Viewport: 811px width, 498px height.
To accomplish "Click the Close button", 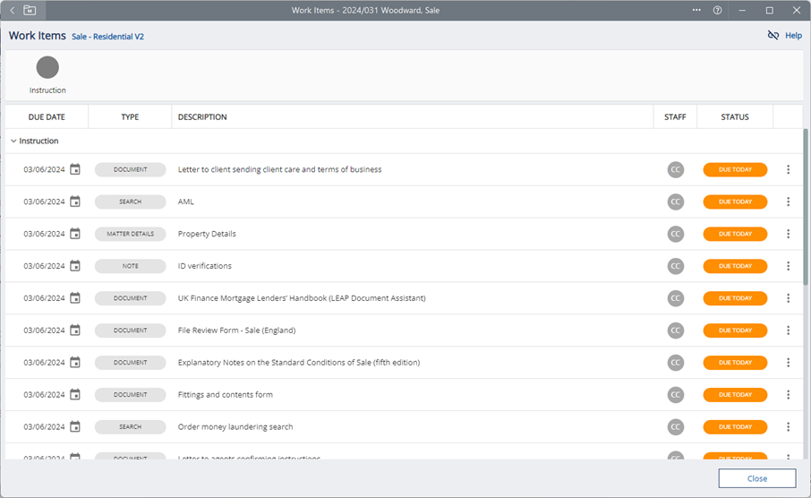I will (756, 479).
